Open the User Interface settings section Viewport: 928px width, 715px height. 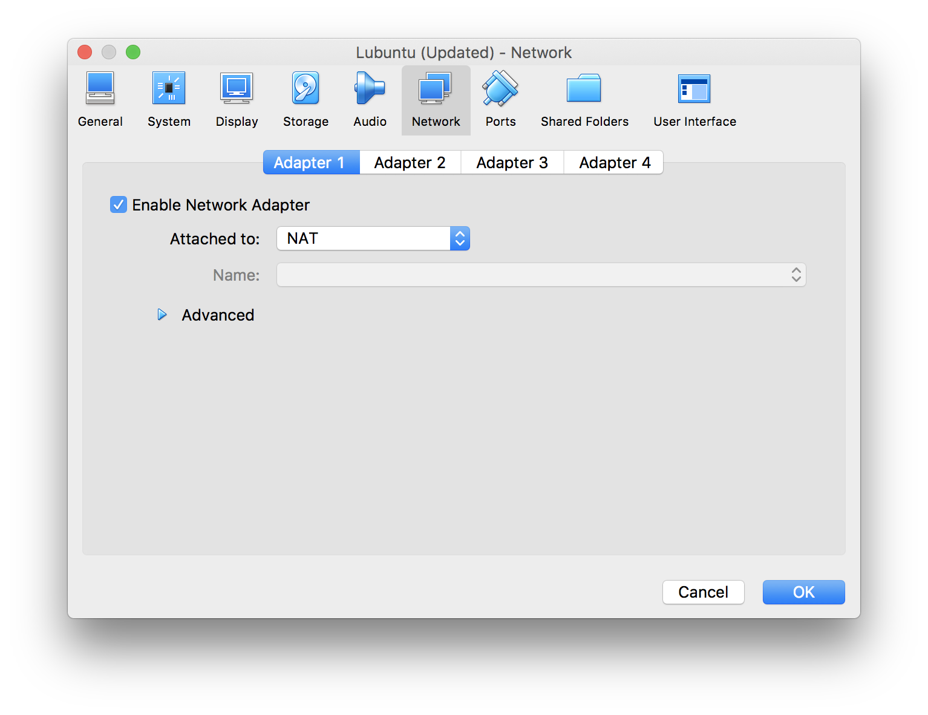(694, 100)
